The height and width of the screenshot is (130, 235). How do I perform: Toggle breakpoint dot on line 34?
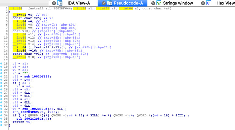click(1, 115)
